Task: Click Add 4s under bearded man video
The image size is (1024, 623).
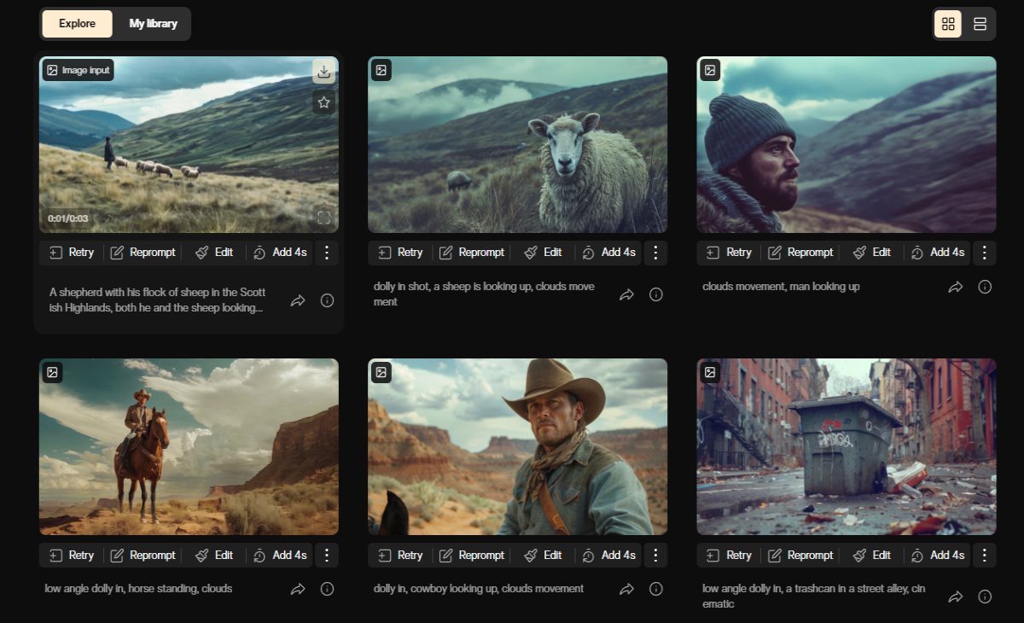Action: click(x=937, y=253)
